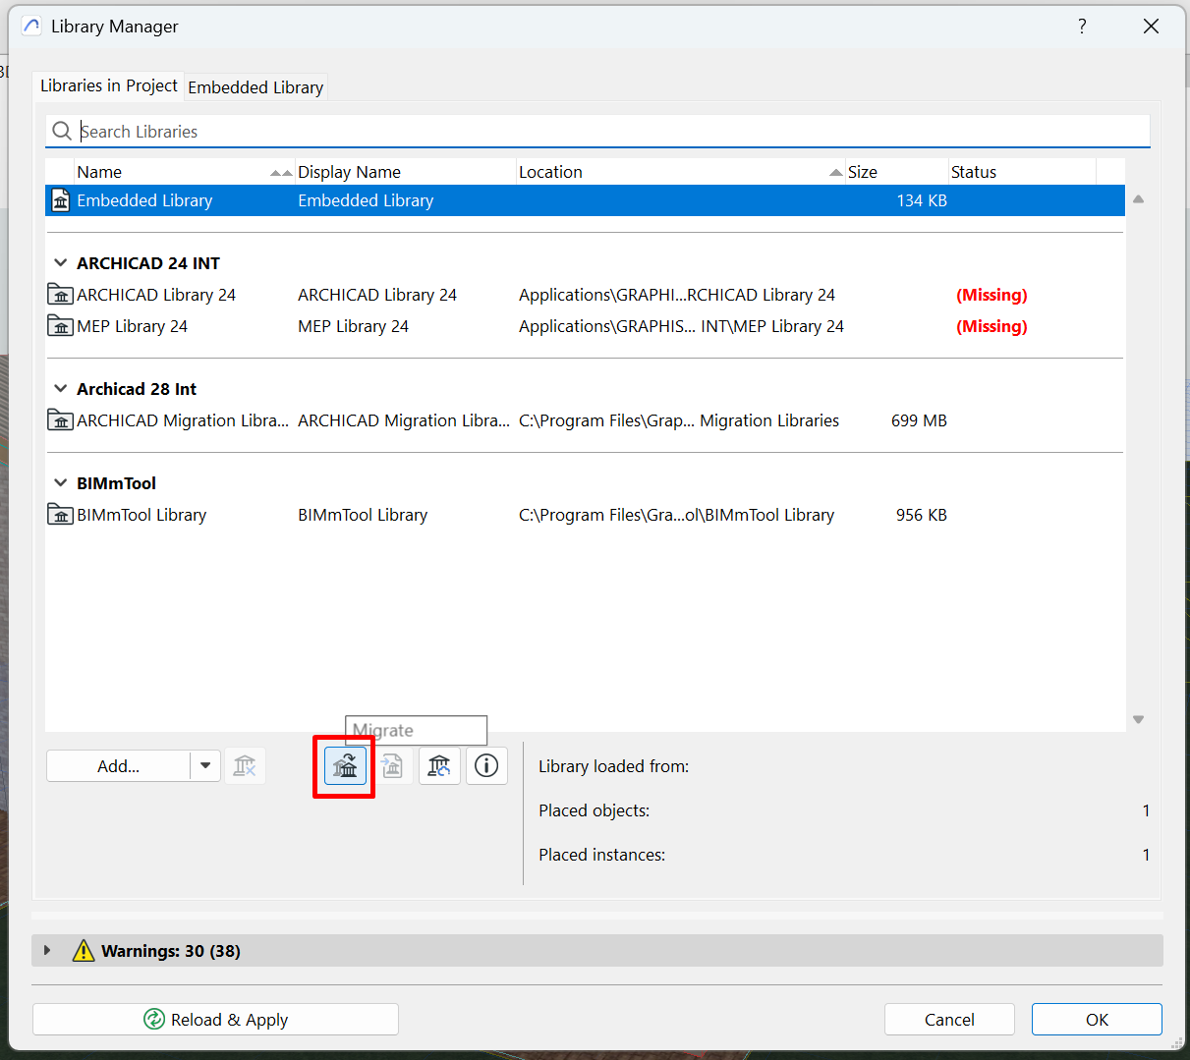Switch to the Embedded Library tab
Screen dimensions: 1190x1060
tap(255, 87)
